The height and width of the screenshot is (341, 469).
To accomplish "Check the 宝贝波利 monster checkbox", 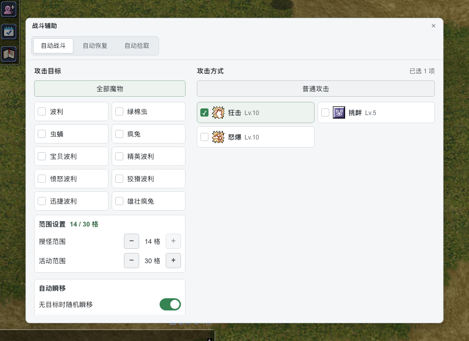I will tap(42, 156).
